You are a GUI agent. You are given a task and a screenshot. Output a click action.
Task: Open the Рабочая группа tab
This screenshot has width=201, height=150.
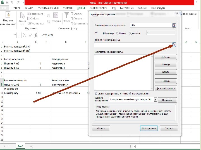[x=158, y=8]
